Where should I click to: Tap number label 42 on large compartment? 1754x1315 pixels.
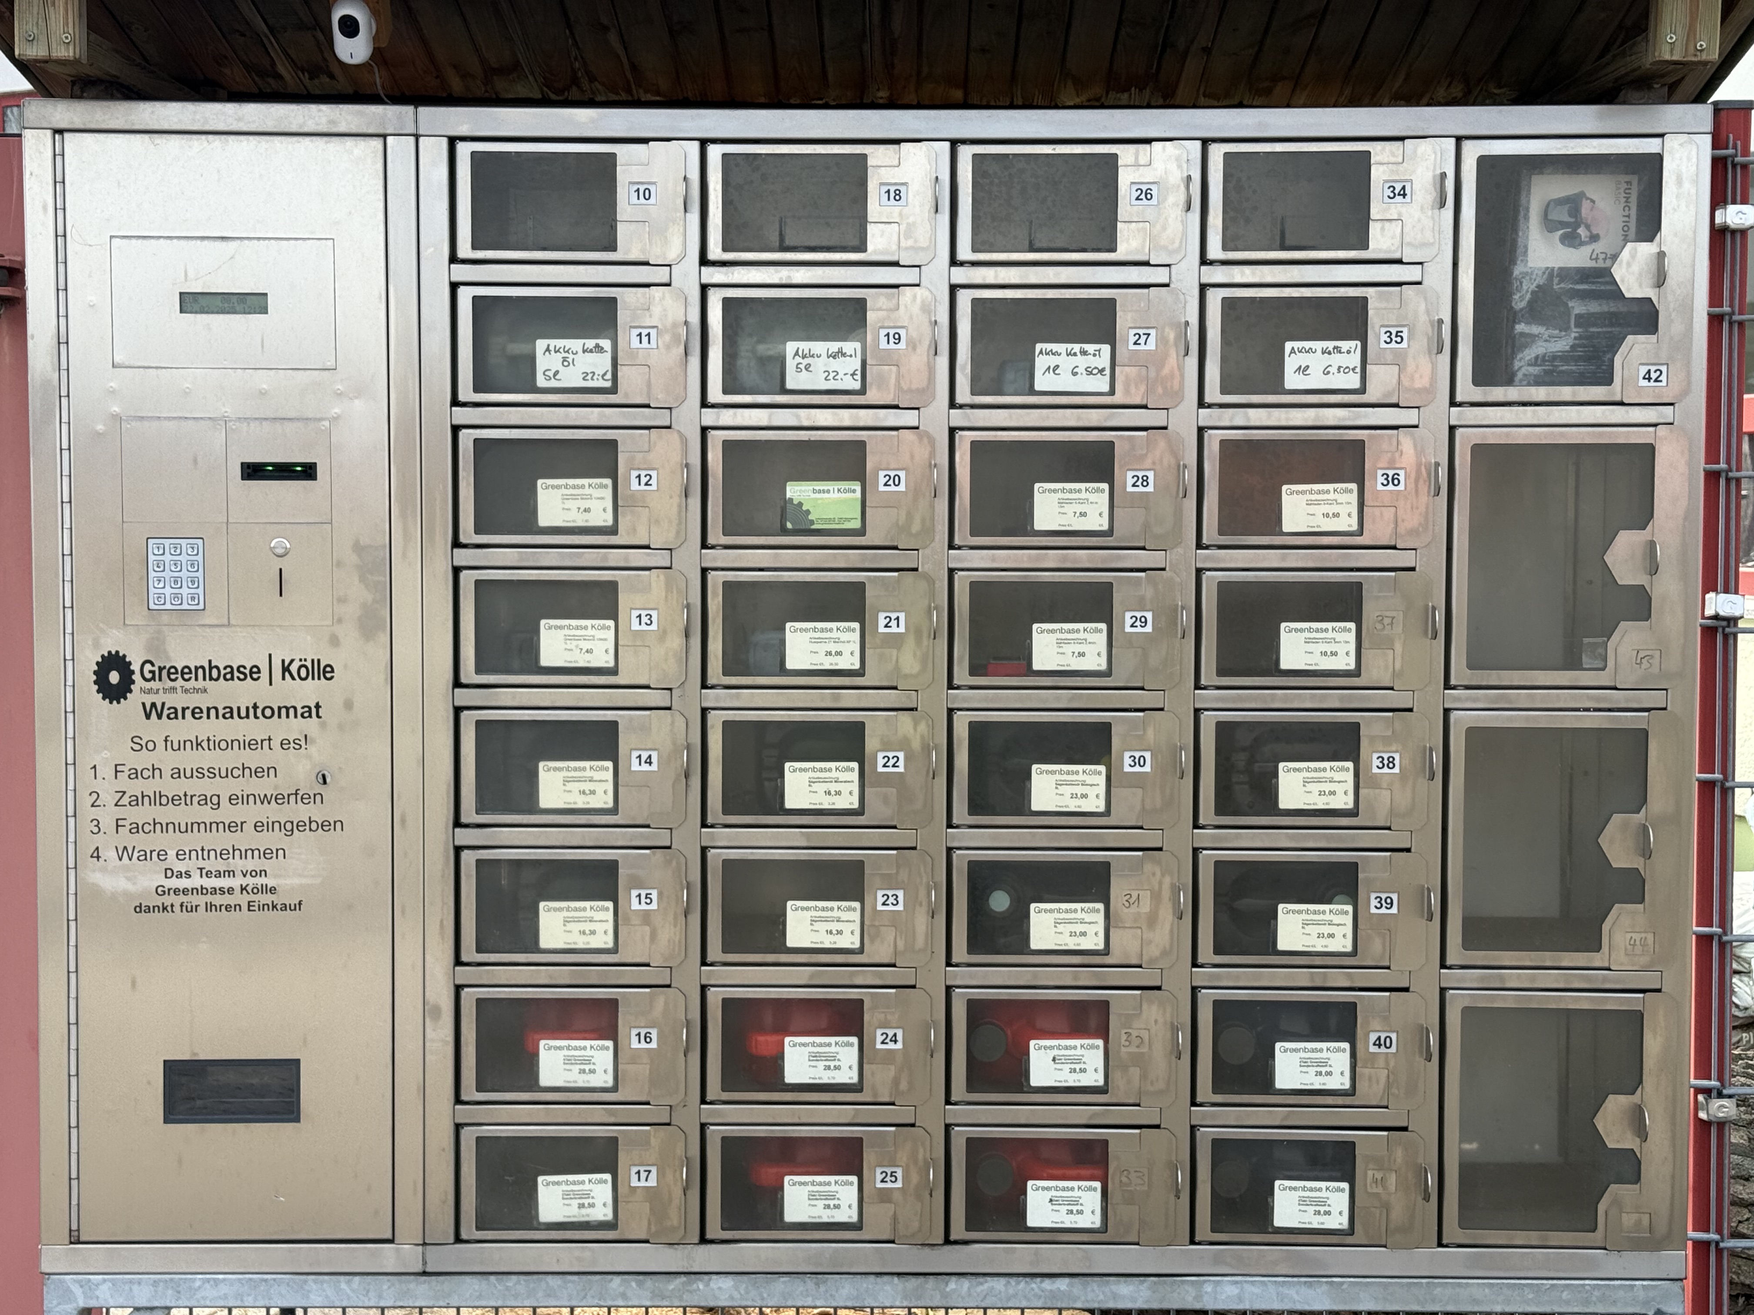1652,376
